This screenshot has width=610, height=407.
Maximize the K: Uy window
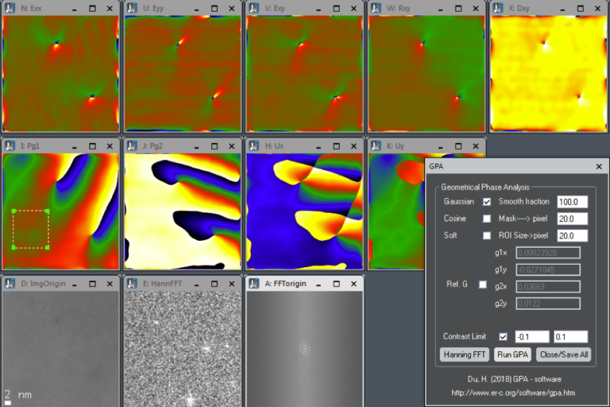coord(457,146)
